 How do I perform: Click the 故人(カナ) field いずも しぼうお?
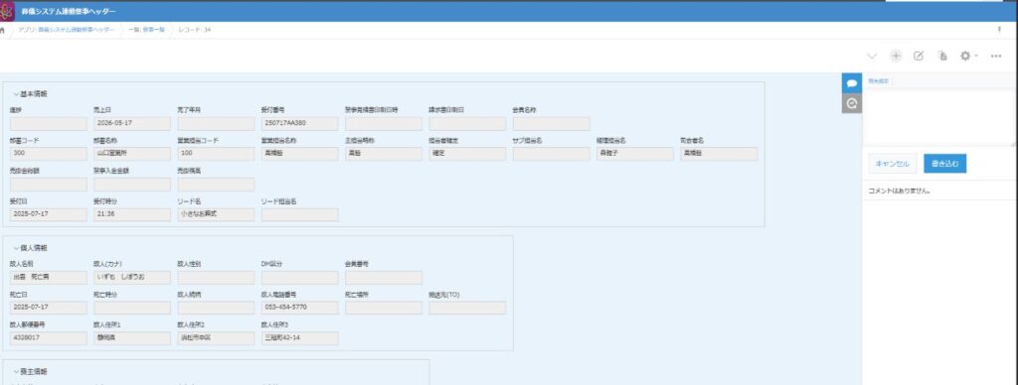click(132, 278)
